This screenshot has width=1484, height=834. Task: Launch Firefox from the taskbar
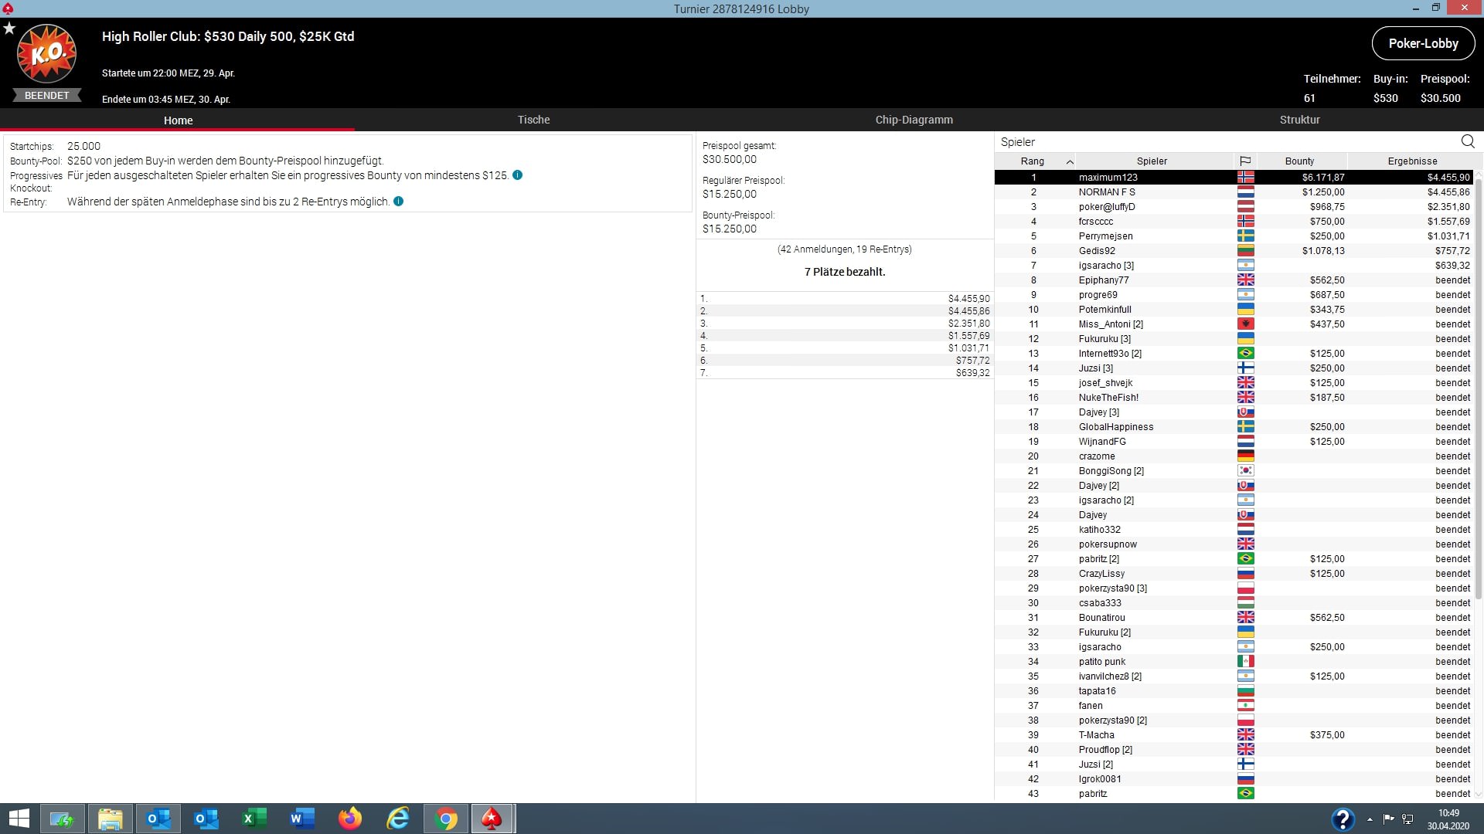coord(350,819)
